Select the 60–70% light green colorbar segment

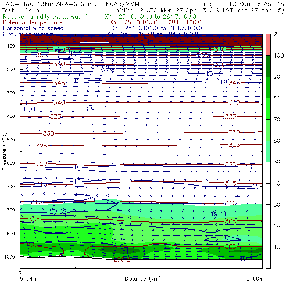point(268,130)
